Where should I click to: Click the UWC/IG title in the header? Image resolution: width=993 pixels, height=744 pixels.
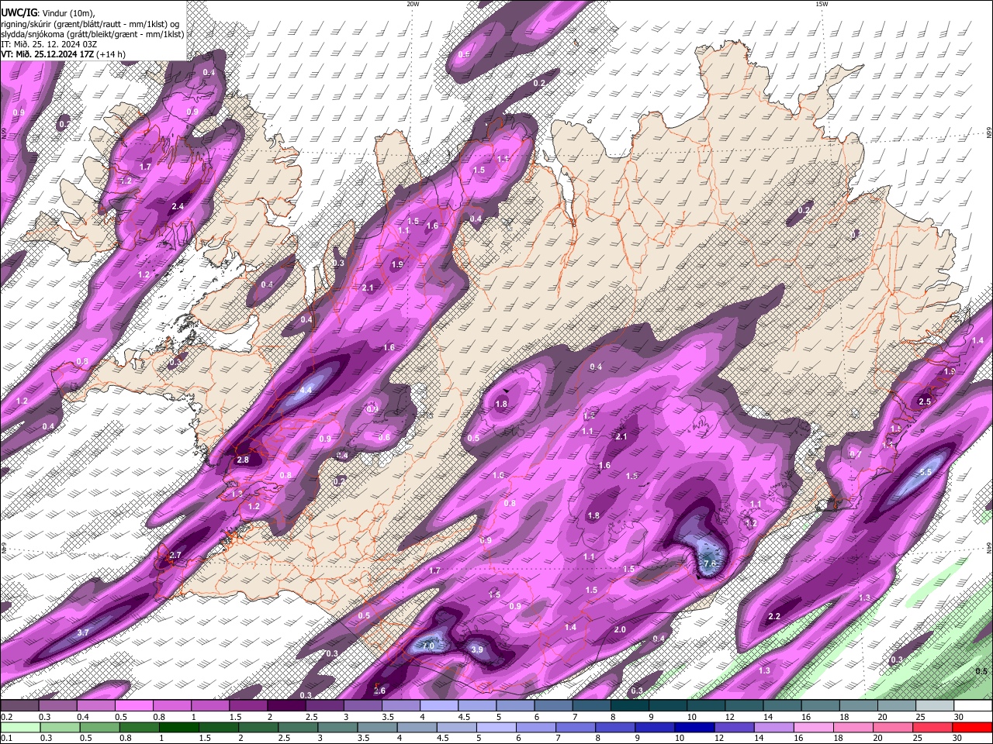(x=19, y=12)
